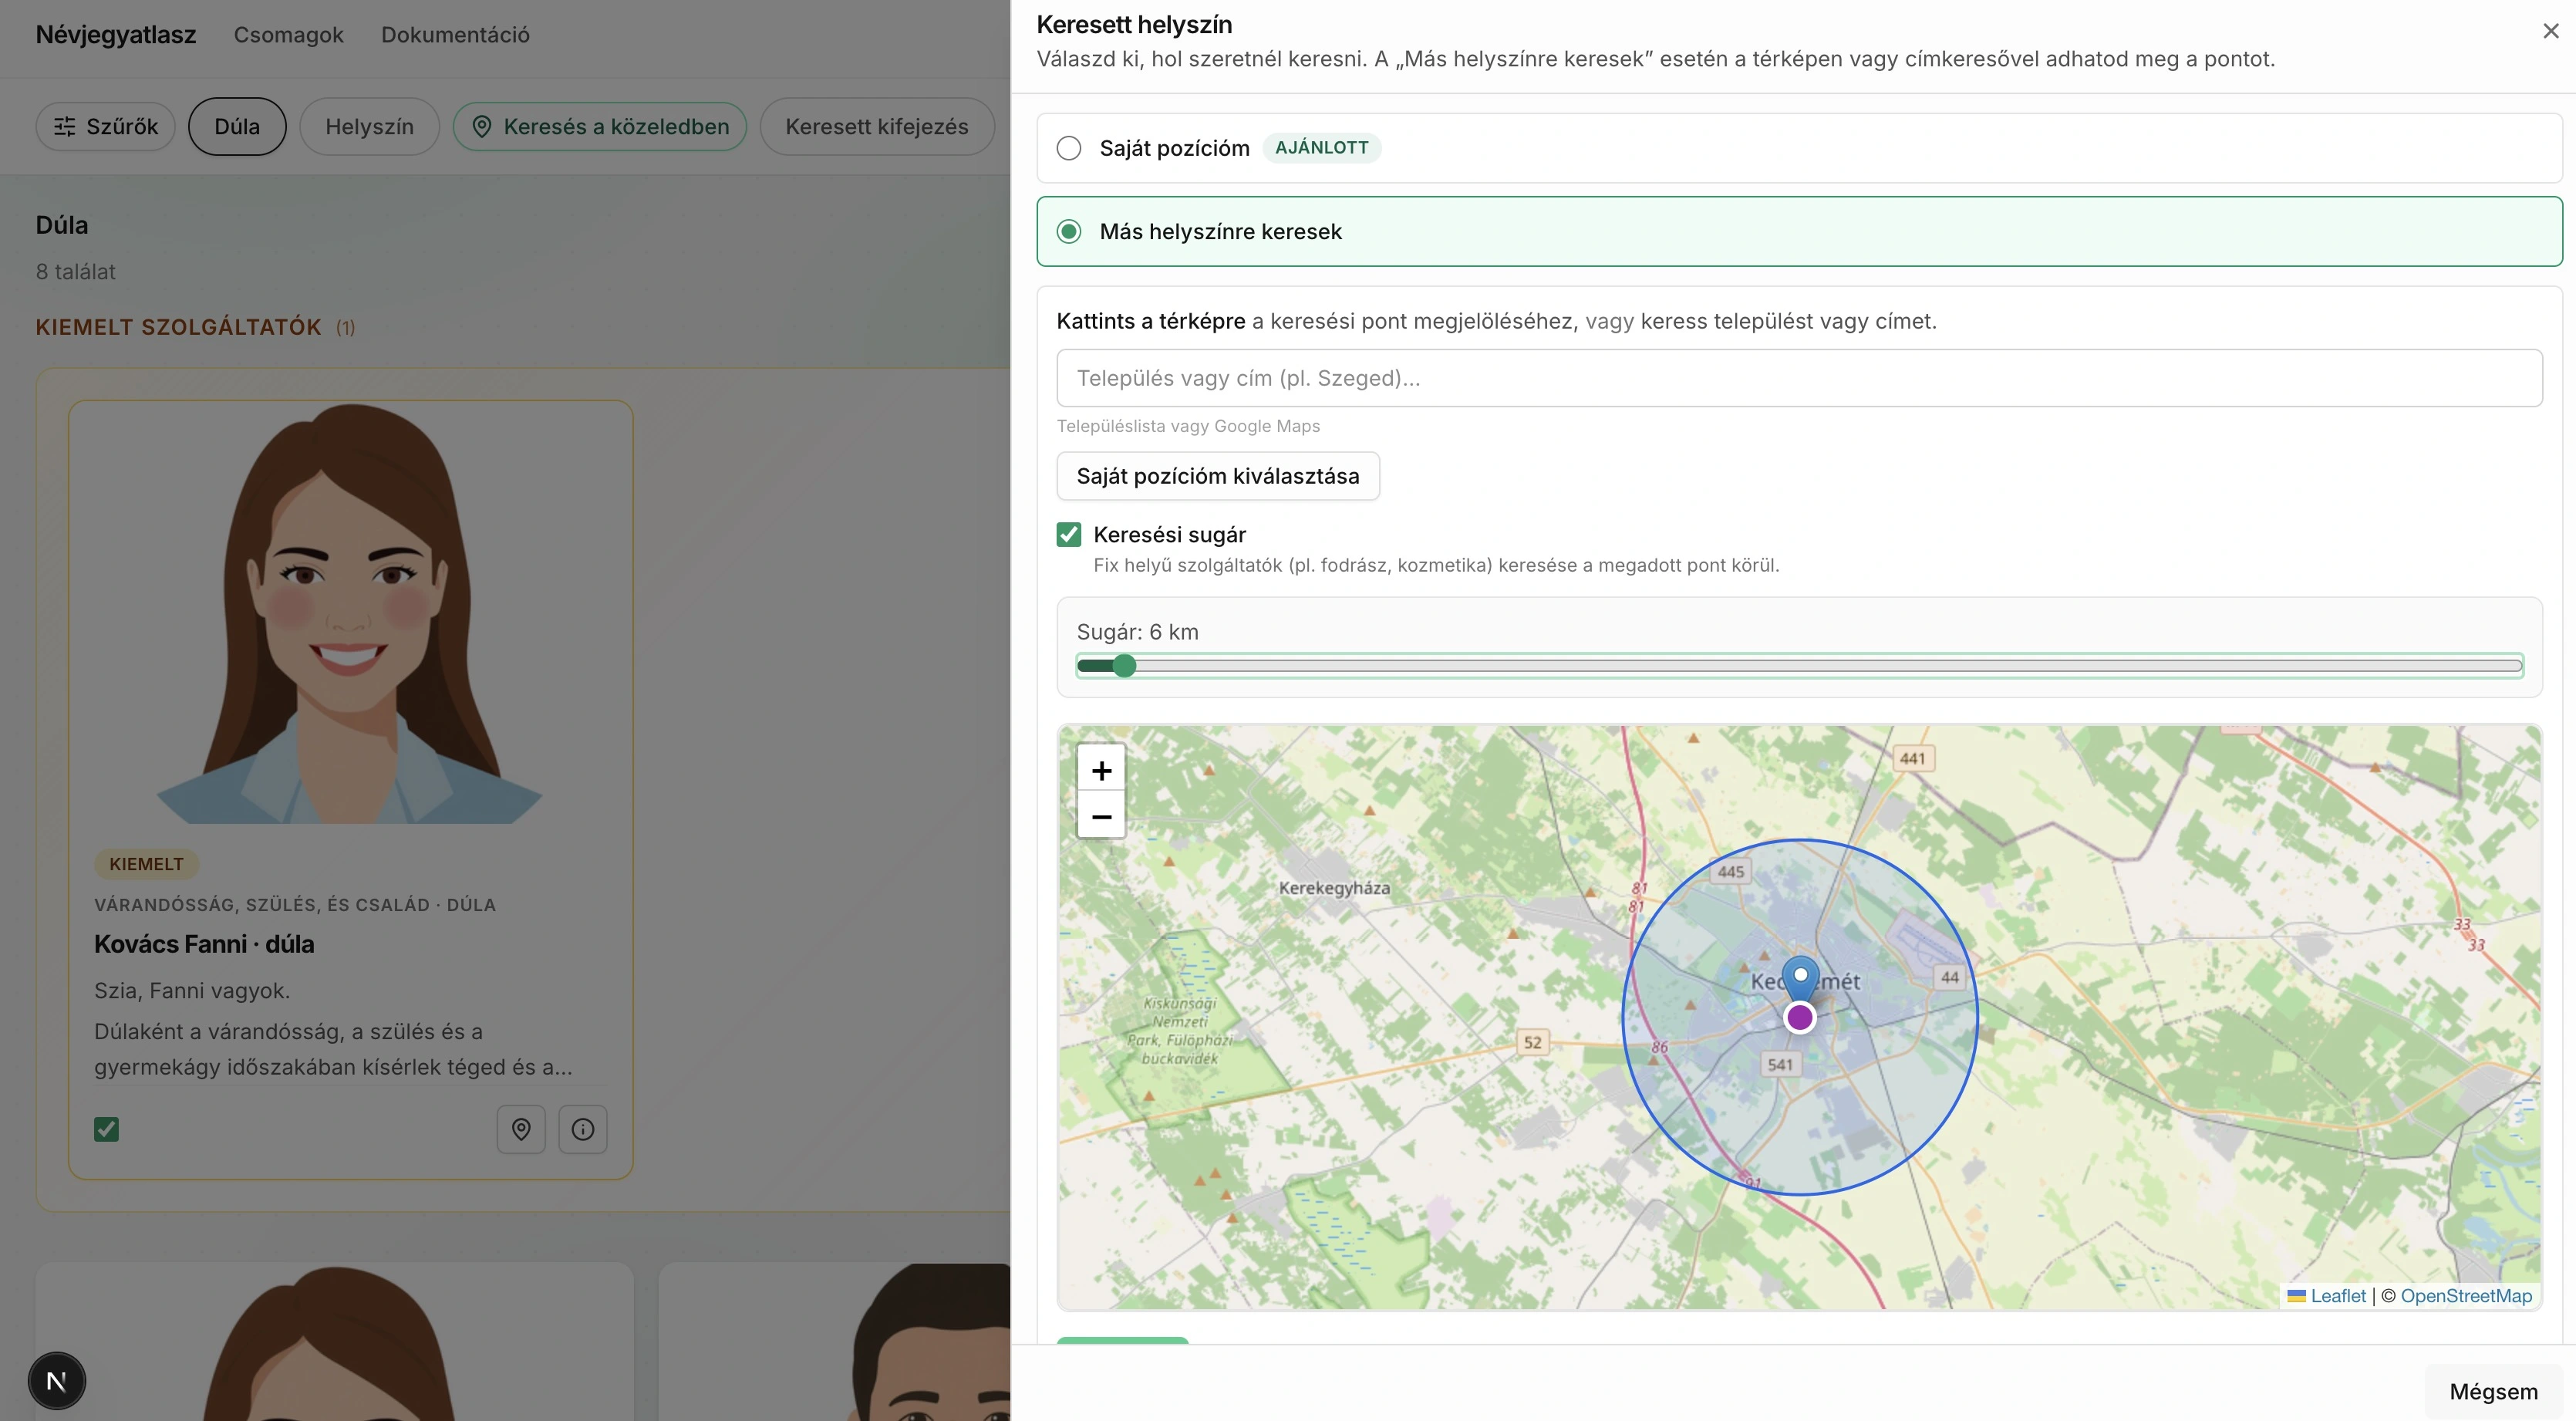Click road number 445 on the map
This screenshot has height=1421, width=2576.
pos(1731,872)
